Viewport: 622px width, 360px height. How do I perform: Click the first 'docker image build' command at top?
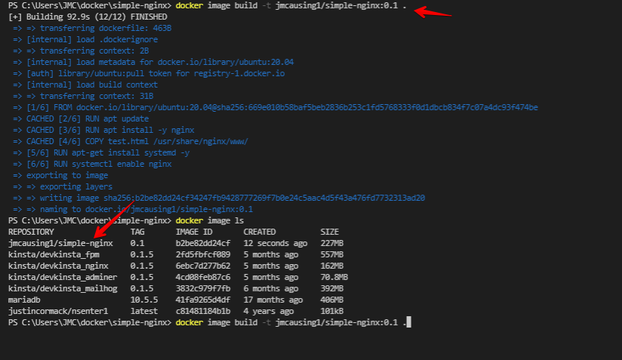coord(291,5)
